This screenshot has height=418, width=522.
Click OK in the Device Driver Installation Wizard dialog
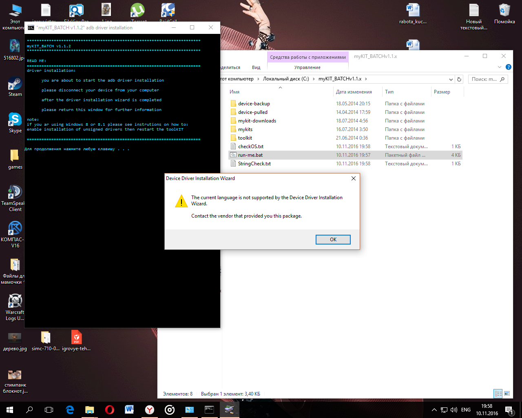pos(333,240)
